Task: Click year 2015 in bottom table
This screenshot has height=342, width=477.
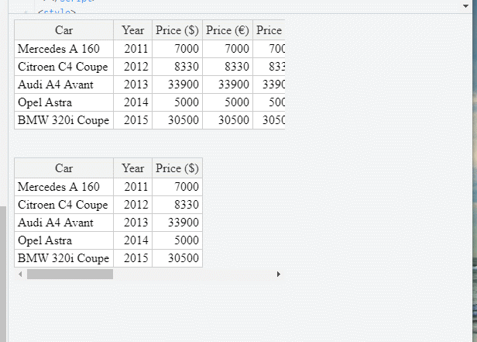Action: 133,258
